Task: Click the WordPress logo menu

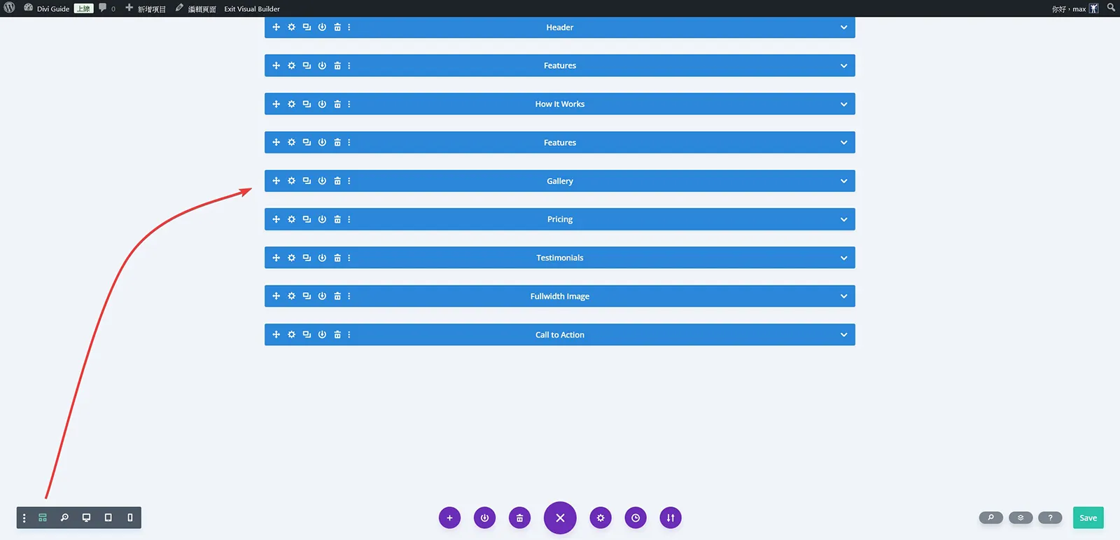Action: [10, 8]
